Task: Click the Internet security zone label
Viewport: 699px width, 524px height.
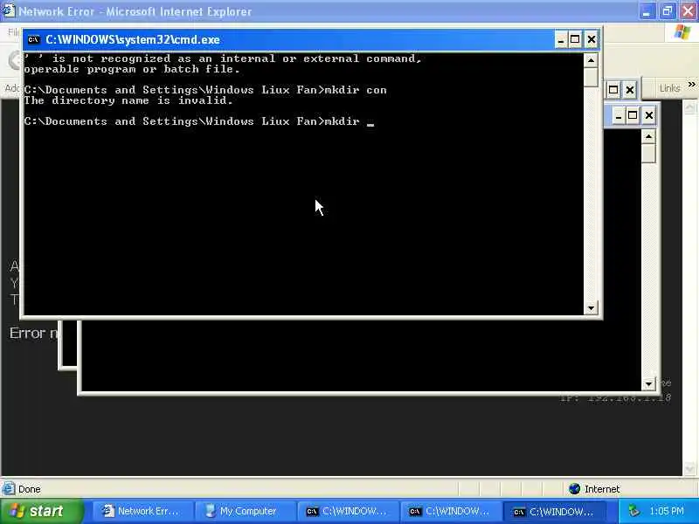Action: 602,489
